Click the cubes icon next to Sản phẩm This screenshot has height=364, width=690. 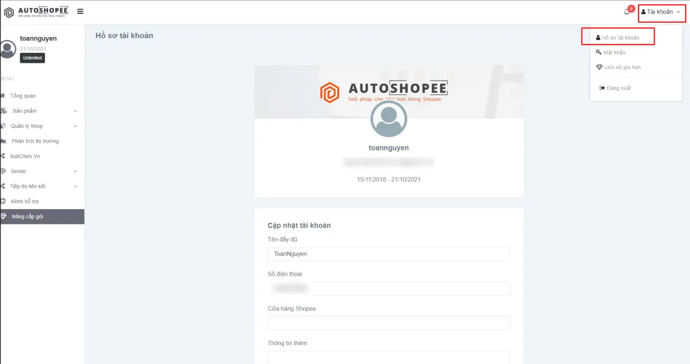[3, 111]
